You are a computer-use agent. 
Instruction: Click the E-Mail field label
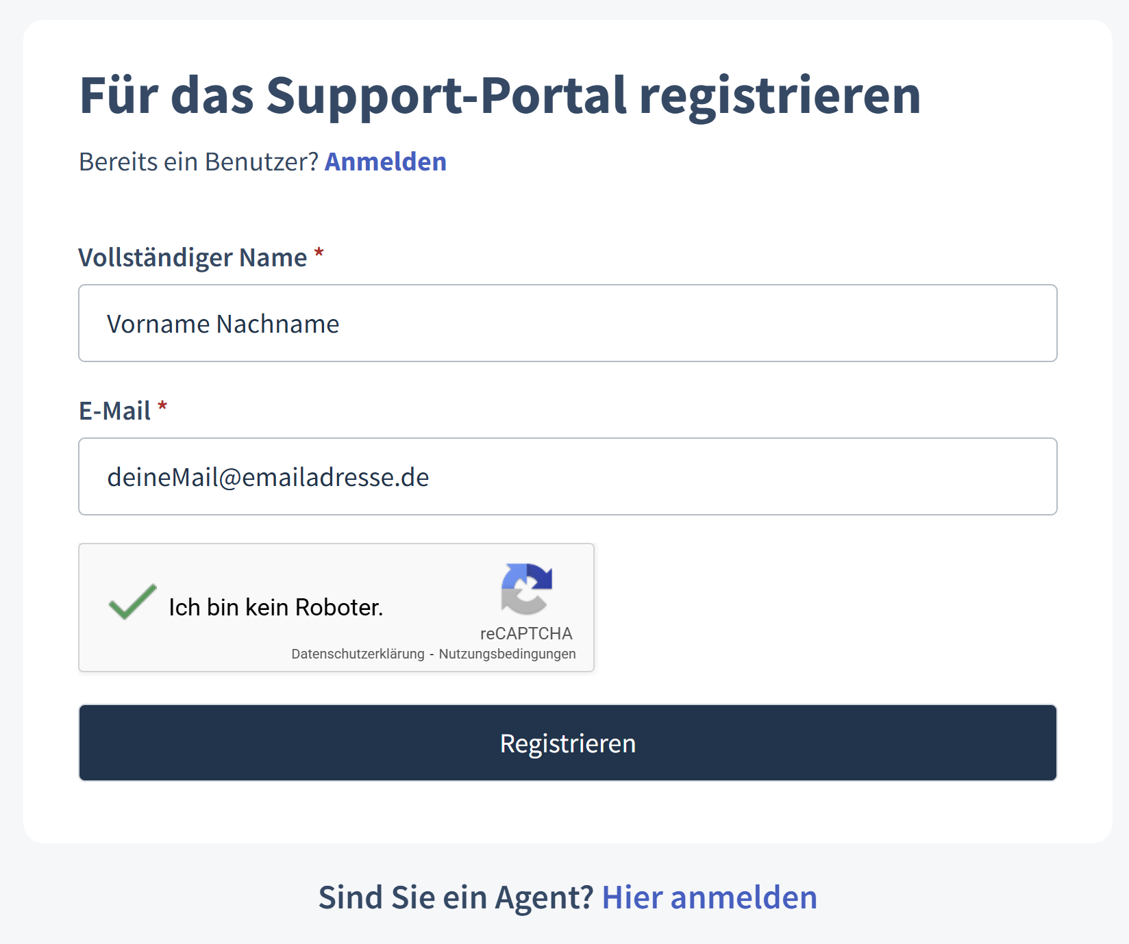(x=114, y=411)
